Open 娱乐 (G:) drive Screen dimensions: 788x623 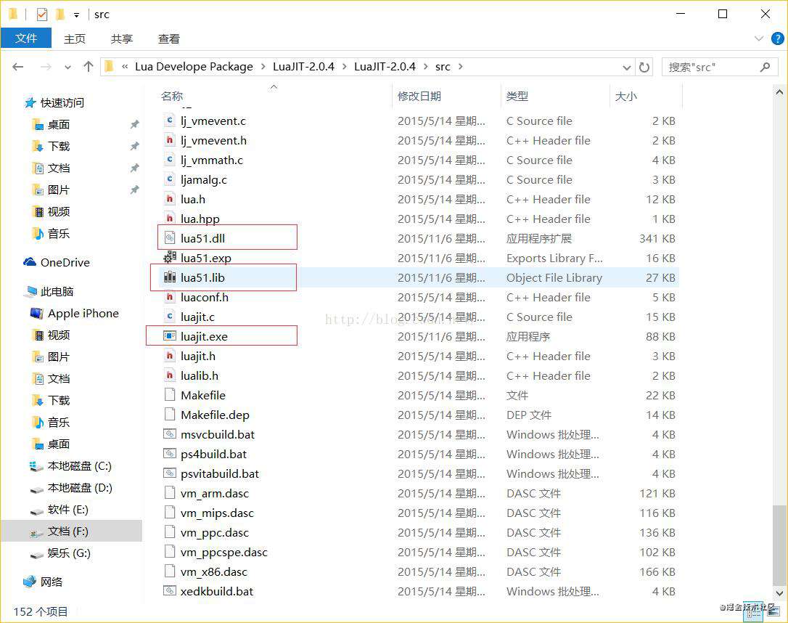coord(69,553)
